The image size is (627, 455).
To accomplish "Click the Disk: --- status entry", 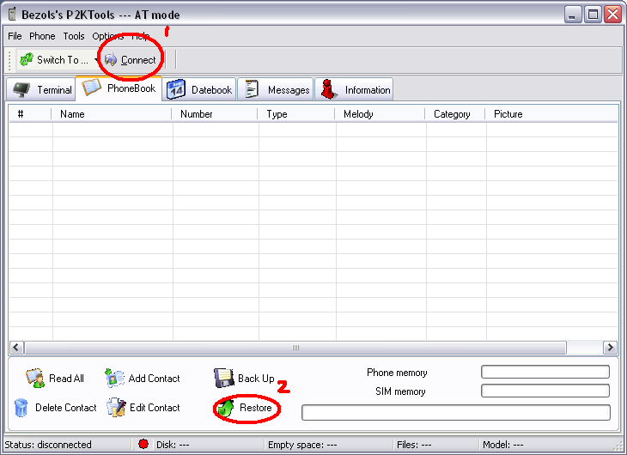I will (173, 445).
